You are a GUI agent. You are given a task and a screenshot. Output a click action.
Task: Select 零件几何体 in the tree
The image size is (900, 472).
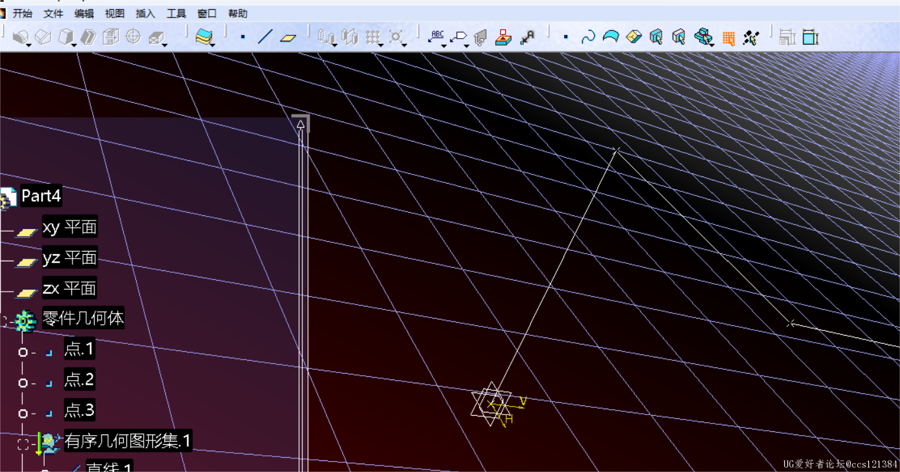84,318
